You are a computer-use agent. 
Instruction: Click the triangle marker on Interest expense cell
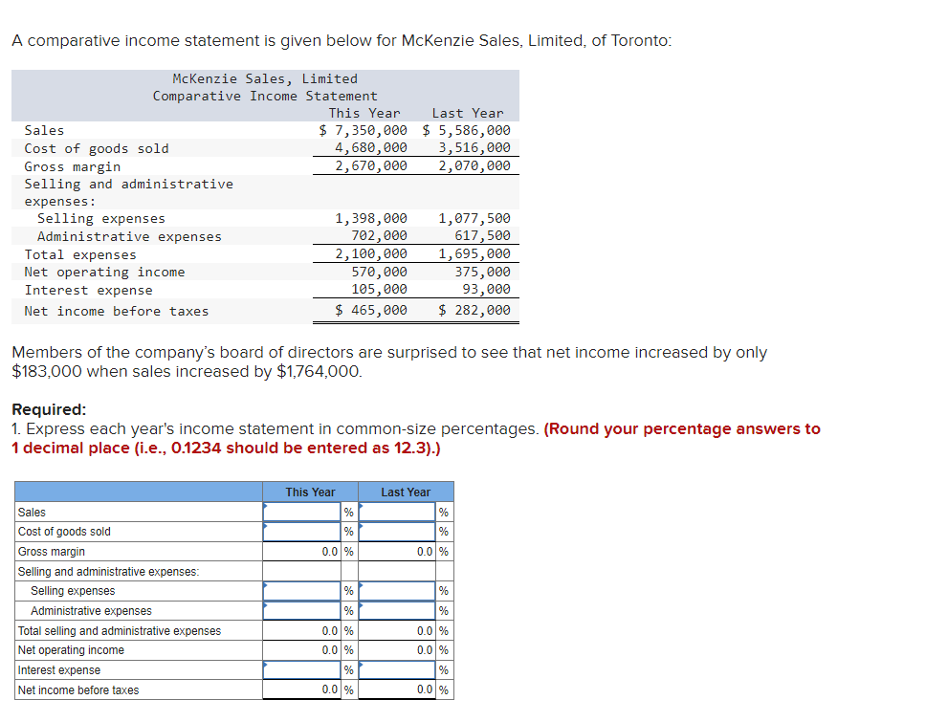click(x=265, y=664)
